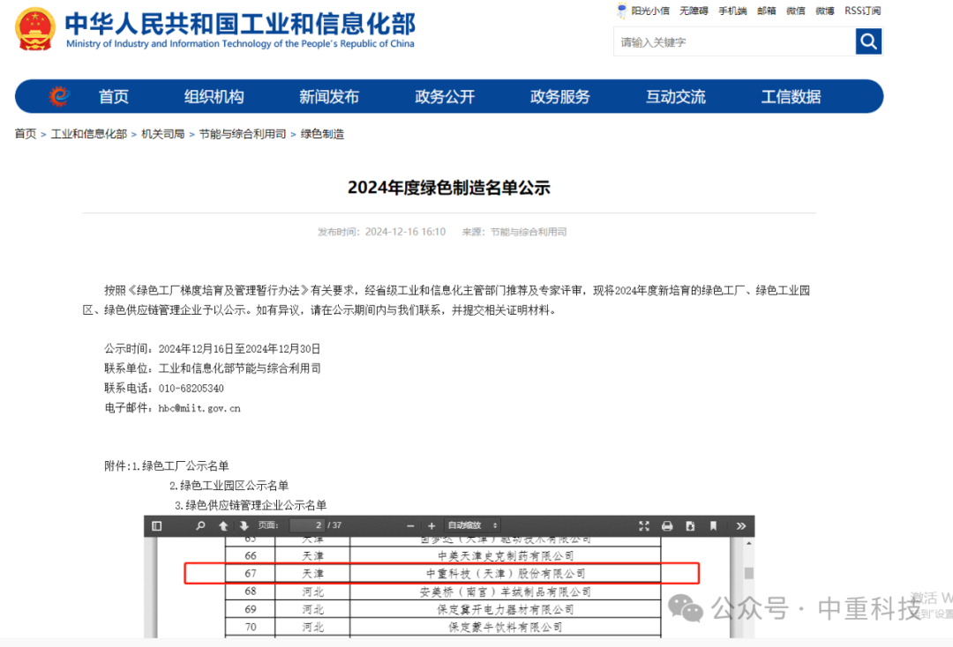
Task: Go to next PDF page arrow
Action: [x=244, y=525]
